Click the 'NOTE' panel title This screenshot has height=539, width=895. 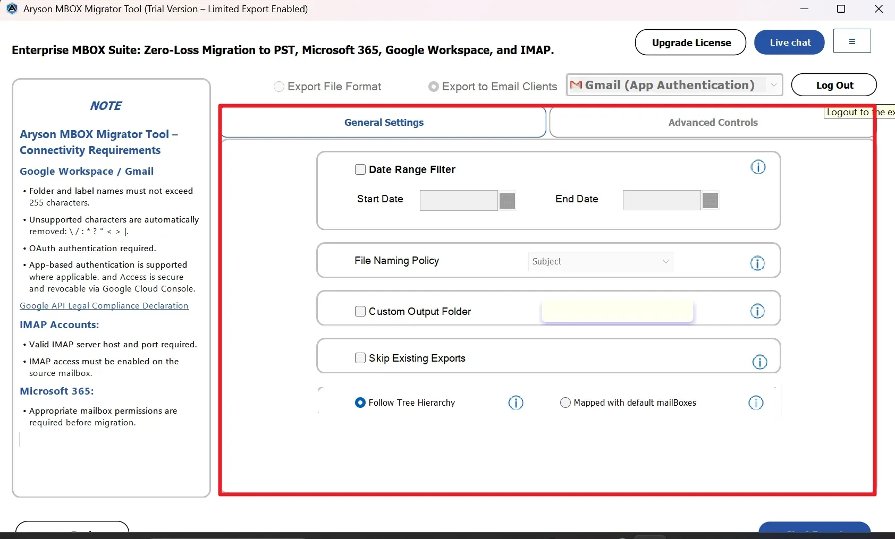[x=106, y=106]
